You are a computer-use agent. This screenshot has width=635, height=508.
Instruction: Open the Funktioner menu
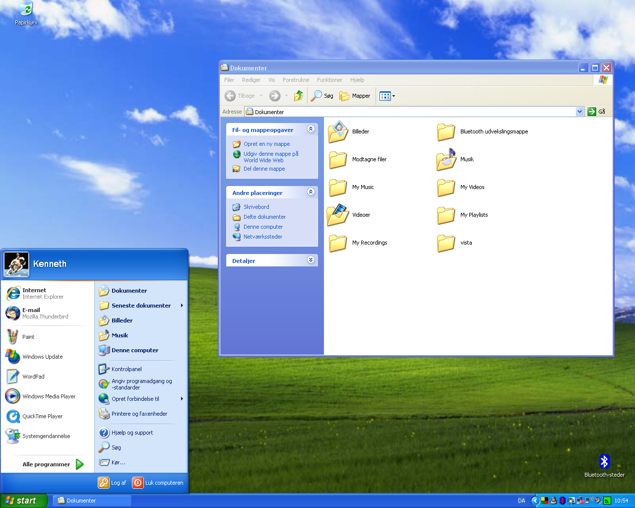[329, 80]
